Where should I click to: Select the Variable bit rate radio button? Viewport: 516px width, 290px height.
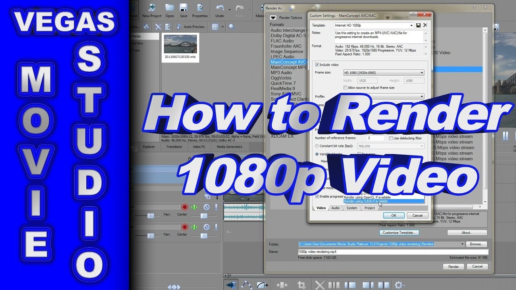tap(317, 154)
